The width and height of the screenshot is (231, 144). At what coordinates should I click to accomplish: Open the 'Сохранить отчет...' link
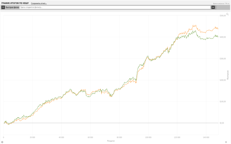tap(39, 3)
